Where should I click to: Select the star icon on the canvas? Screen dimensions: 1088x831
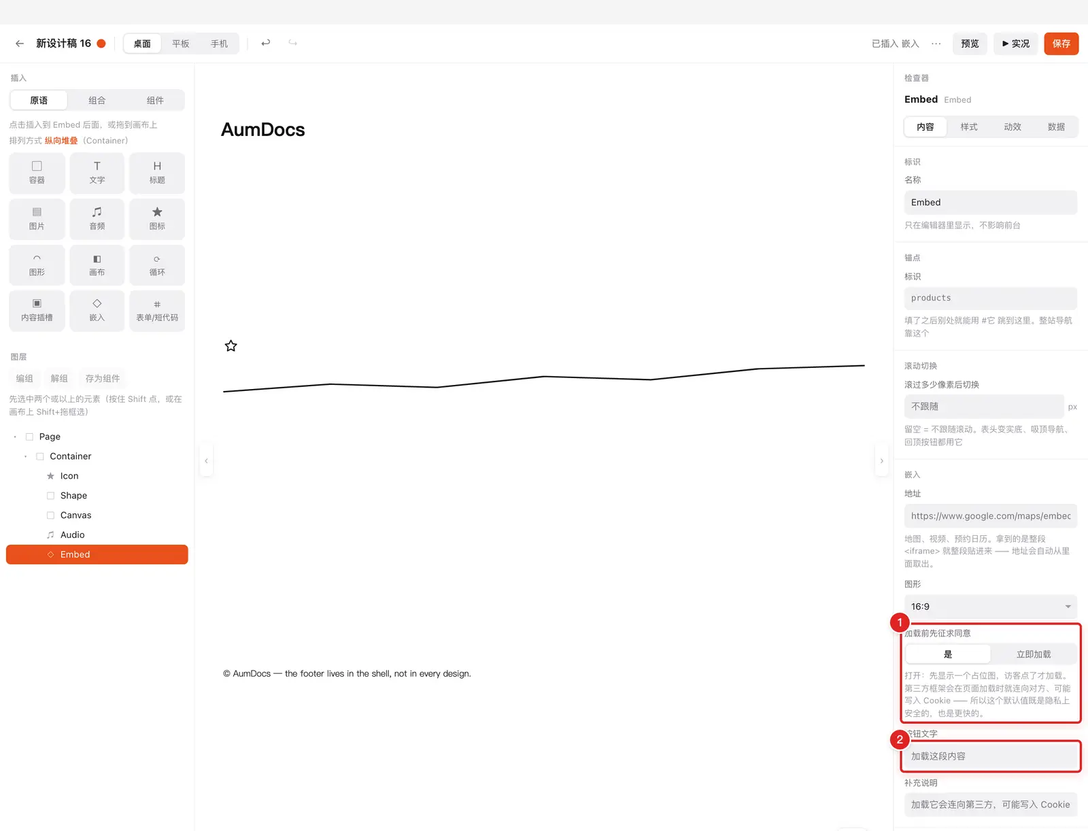pyautogui.click(x=231, y=346)
